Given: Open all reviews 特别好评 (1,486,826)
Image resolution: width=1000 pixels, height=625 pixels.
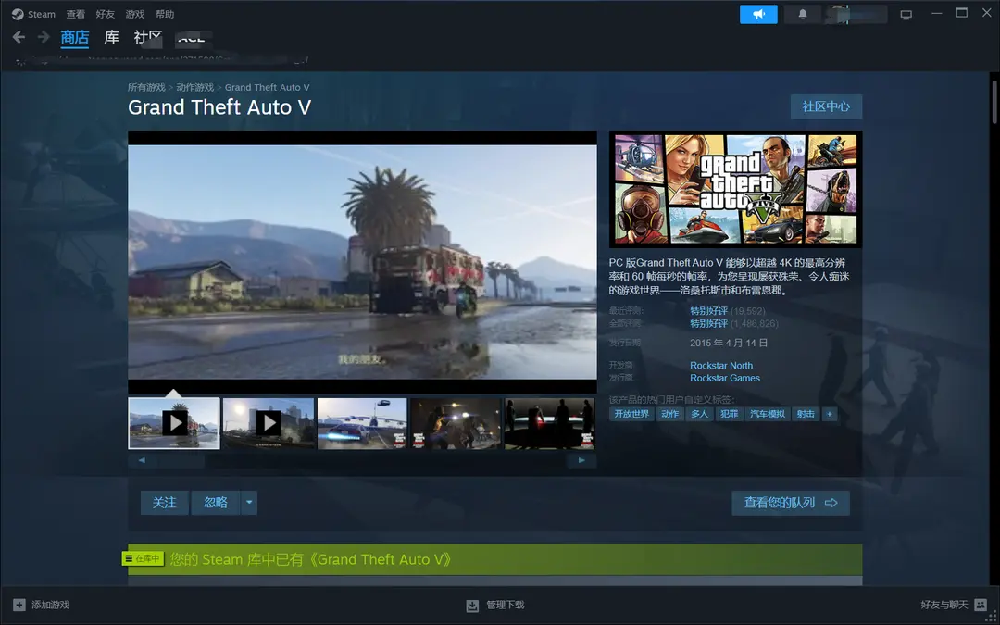Looking at the screenshot, I should [x=734, y=323].
